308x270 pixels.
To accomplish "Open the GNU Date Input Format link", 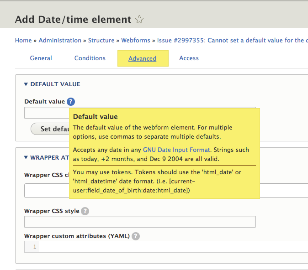I will (176, 150).
